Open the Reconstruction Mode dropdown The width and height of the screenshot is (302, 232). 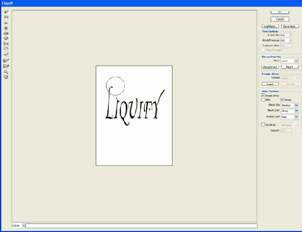[x=290, y=61]
